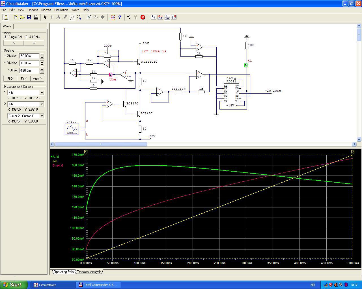Activate the magnifier zoom tool
This screenshot has height=289, width=362.
[79, 17]
